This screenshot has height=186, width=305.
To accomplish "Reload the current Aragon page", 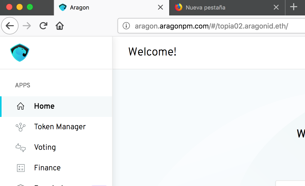I will click(x=43, y=26).
